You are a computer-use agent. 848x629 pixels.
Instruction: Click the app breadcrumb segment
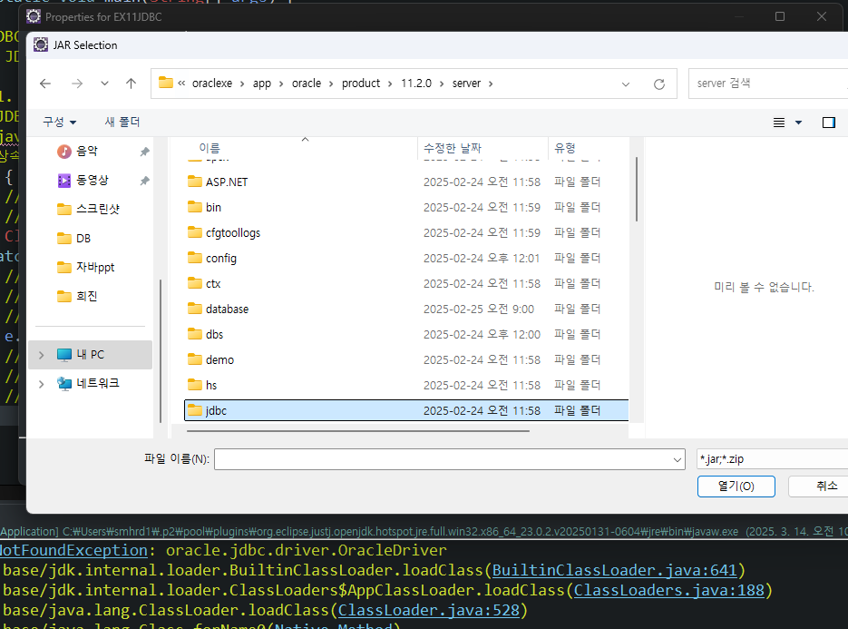(262, 84)
